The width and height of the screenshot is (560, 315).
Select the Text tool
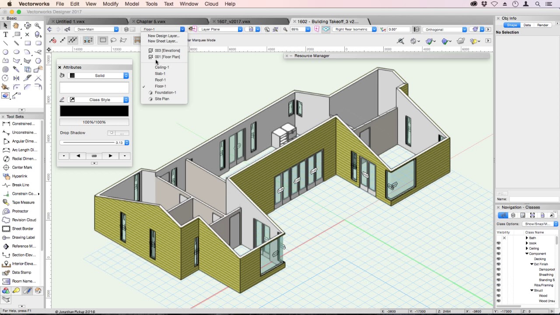pyautogui.click(x=5, y=35)
